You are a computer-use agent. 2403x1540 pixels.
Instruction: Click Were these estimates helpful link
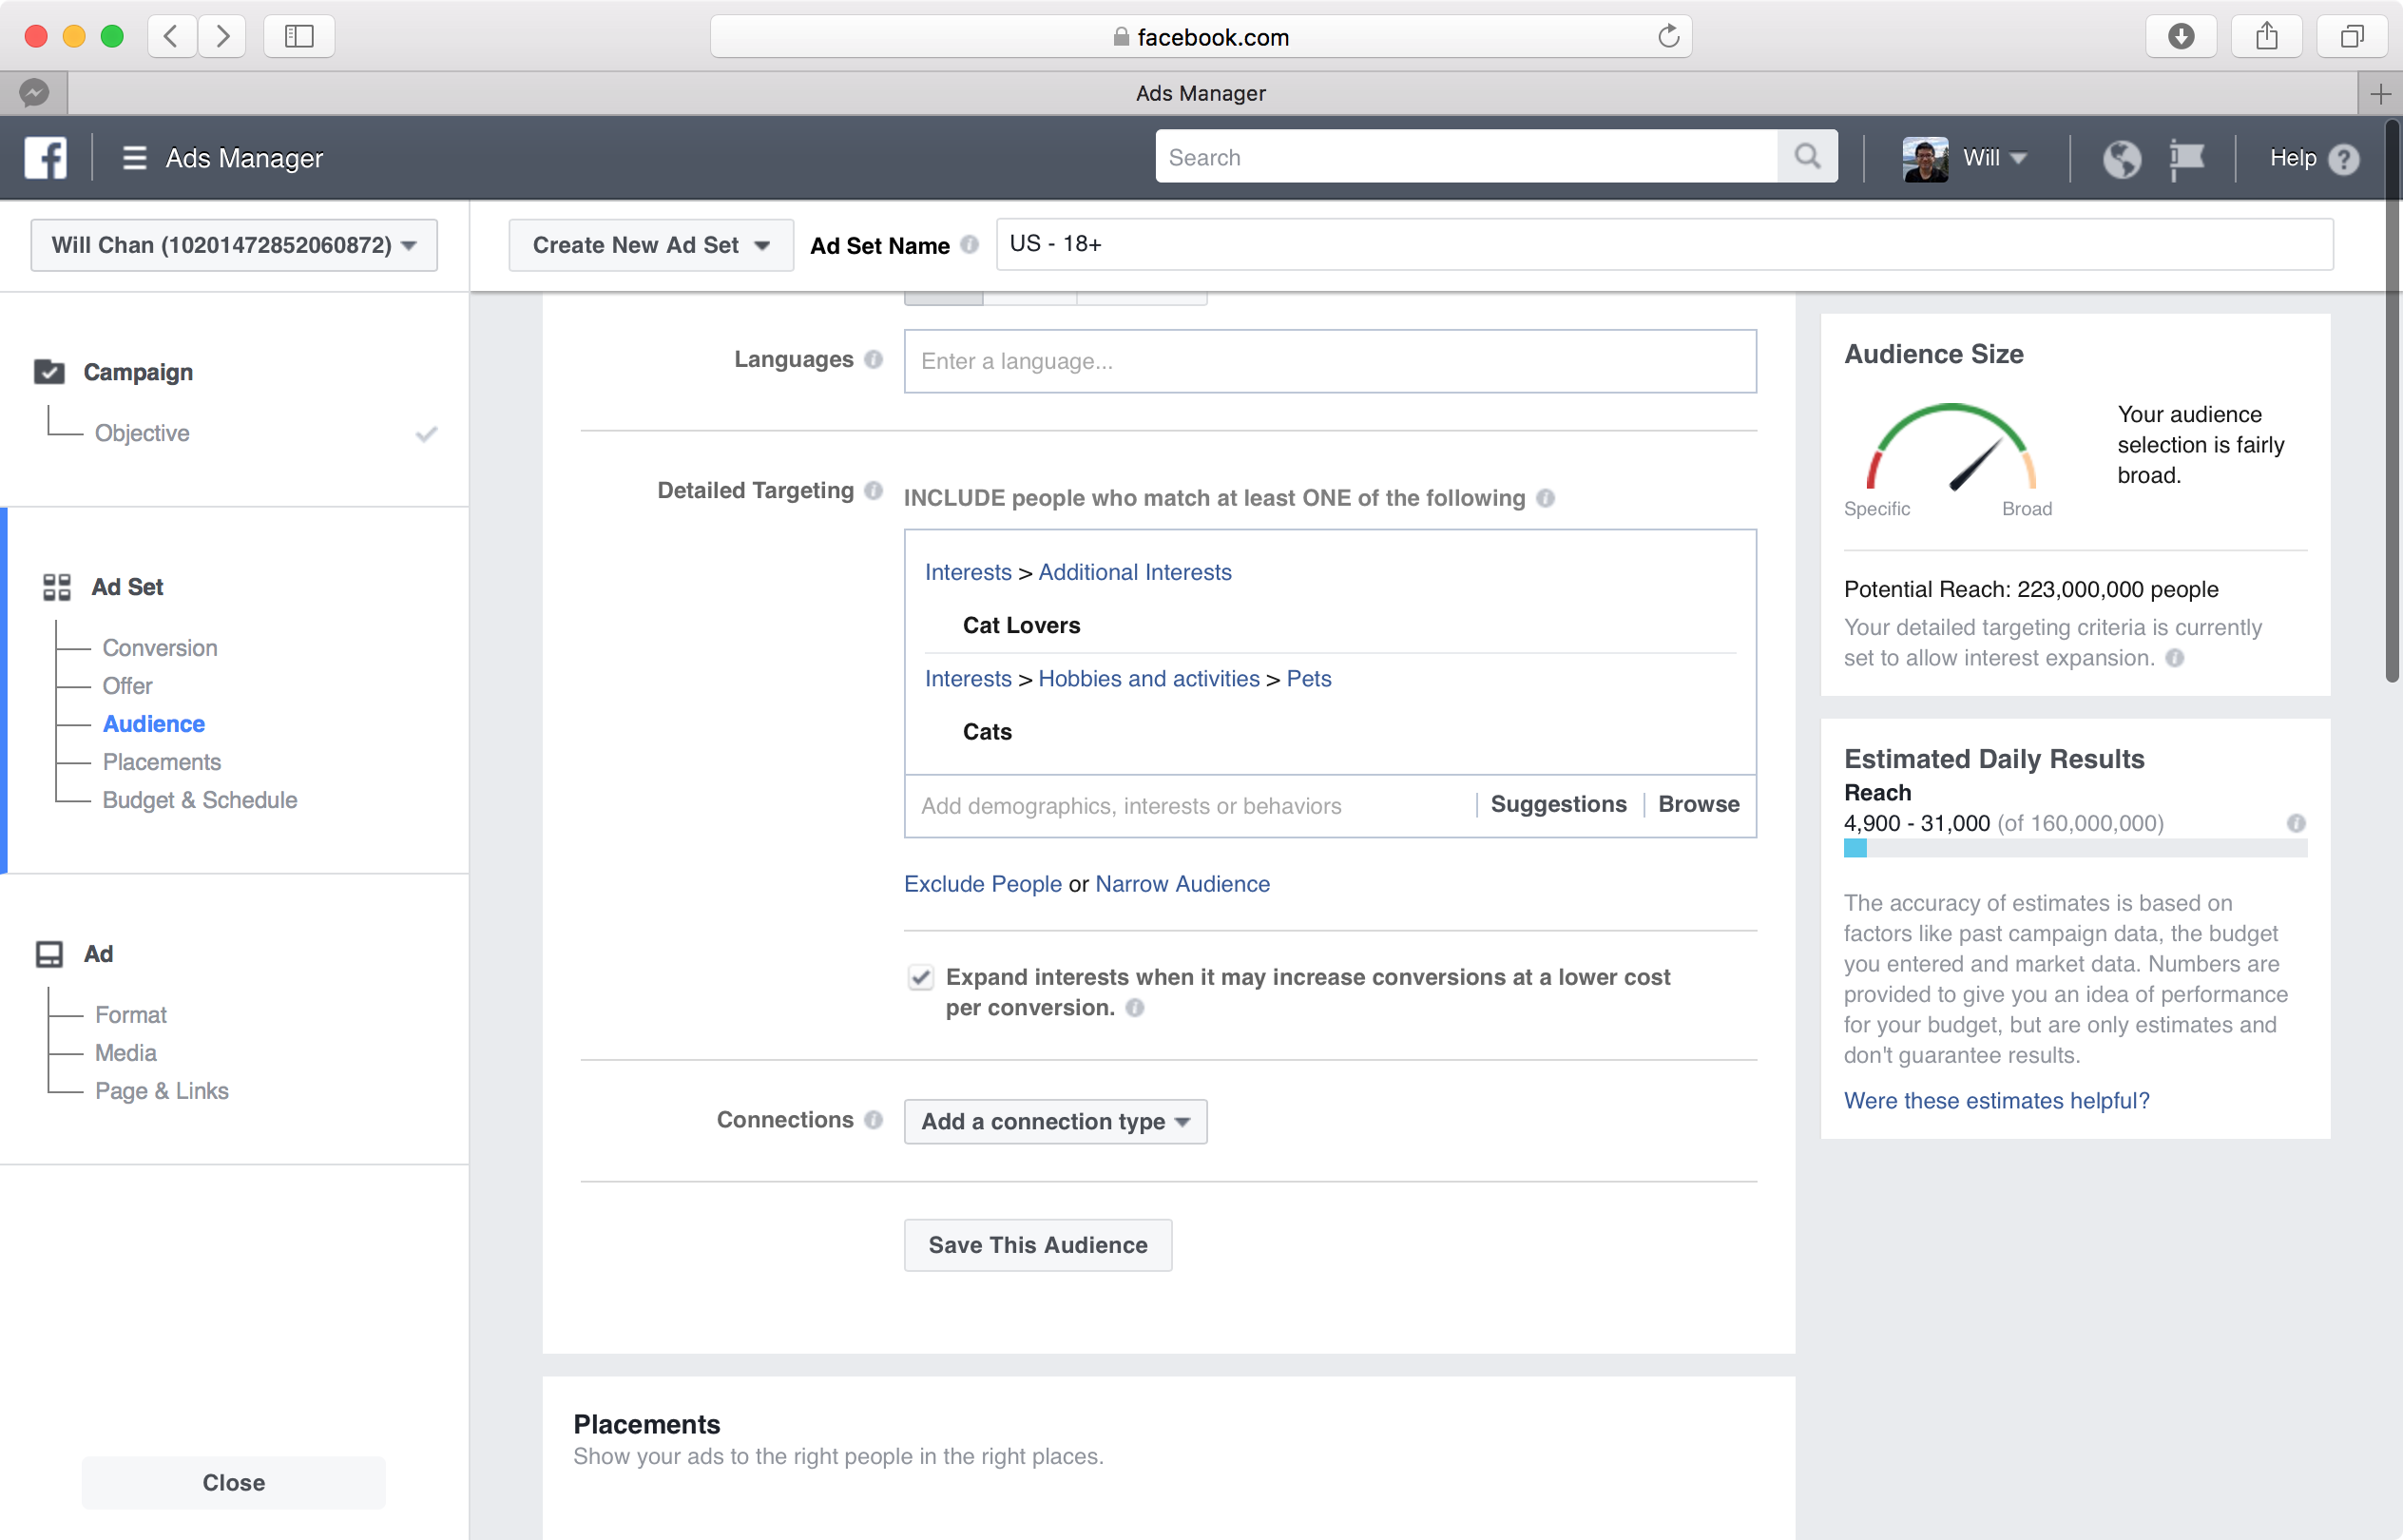pos(1996,1100)
